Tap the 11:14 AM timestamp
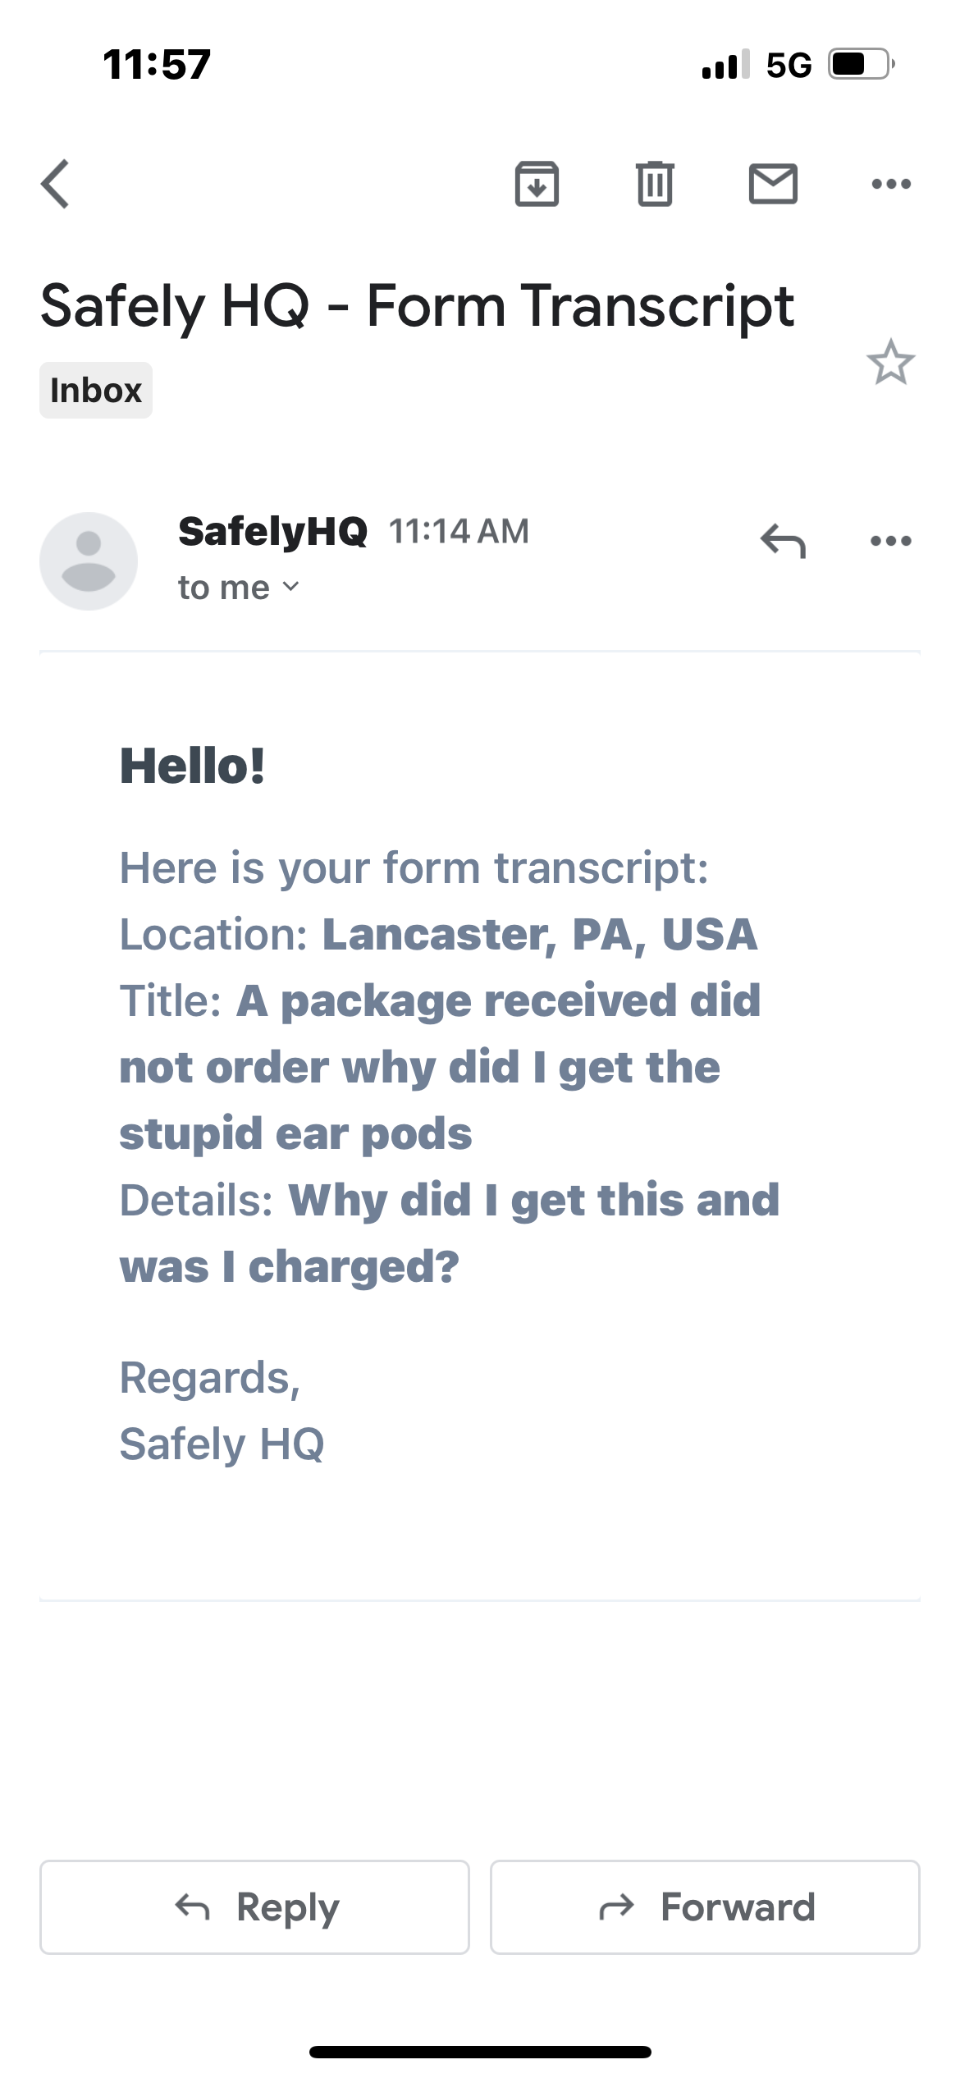 pyautogui.click(x=459, y=532)
